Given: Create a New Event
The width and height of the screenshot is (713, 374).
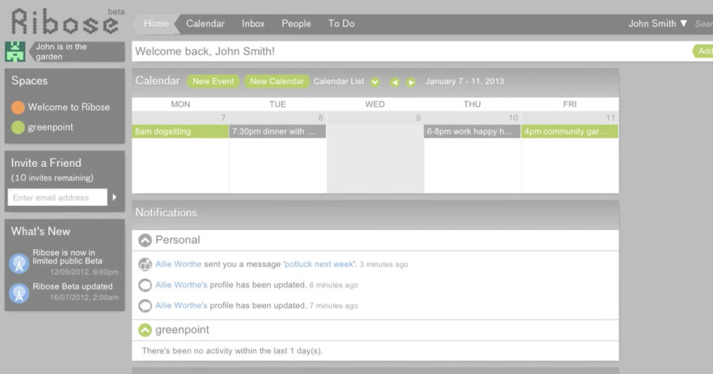Looking at the screenshot, I should [213, 82].
